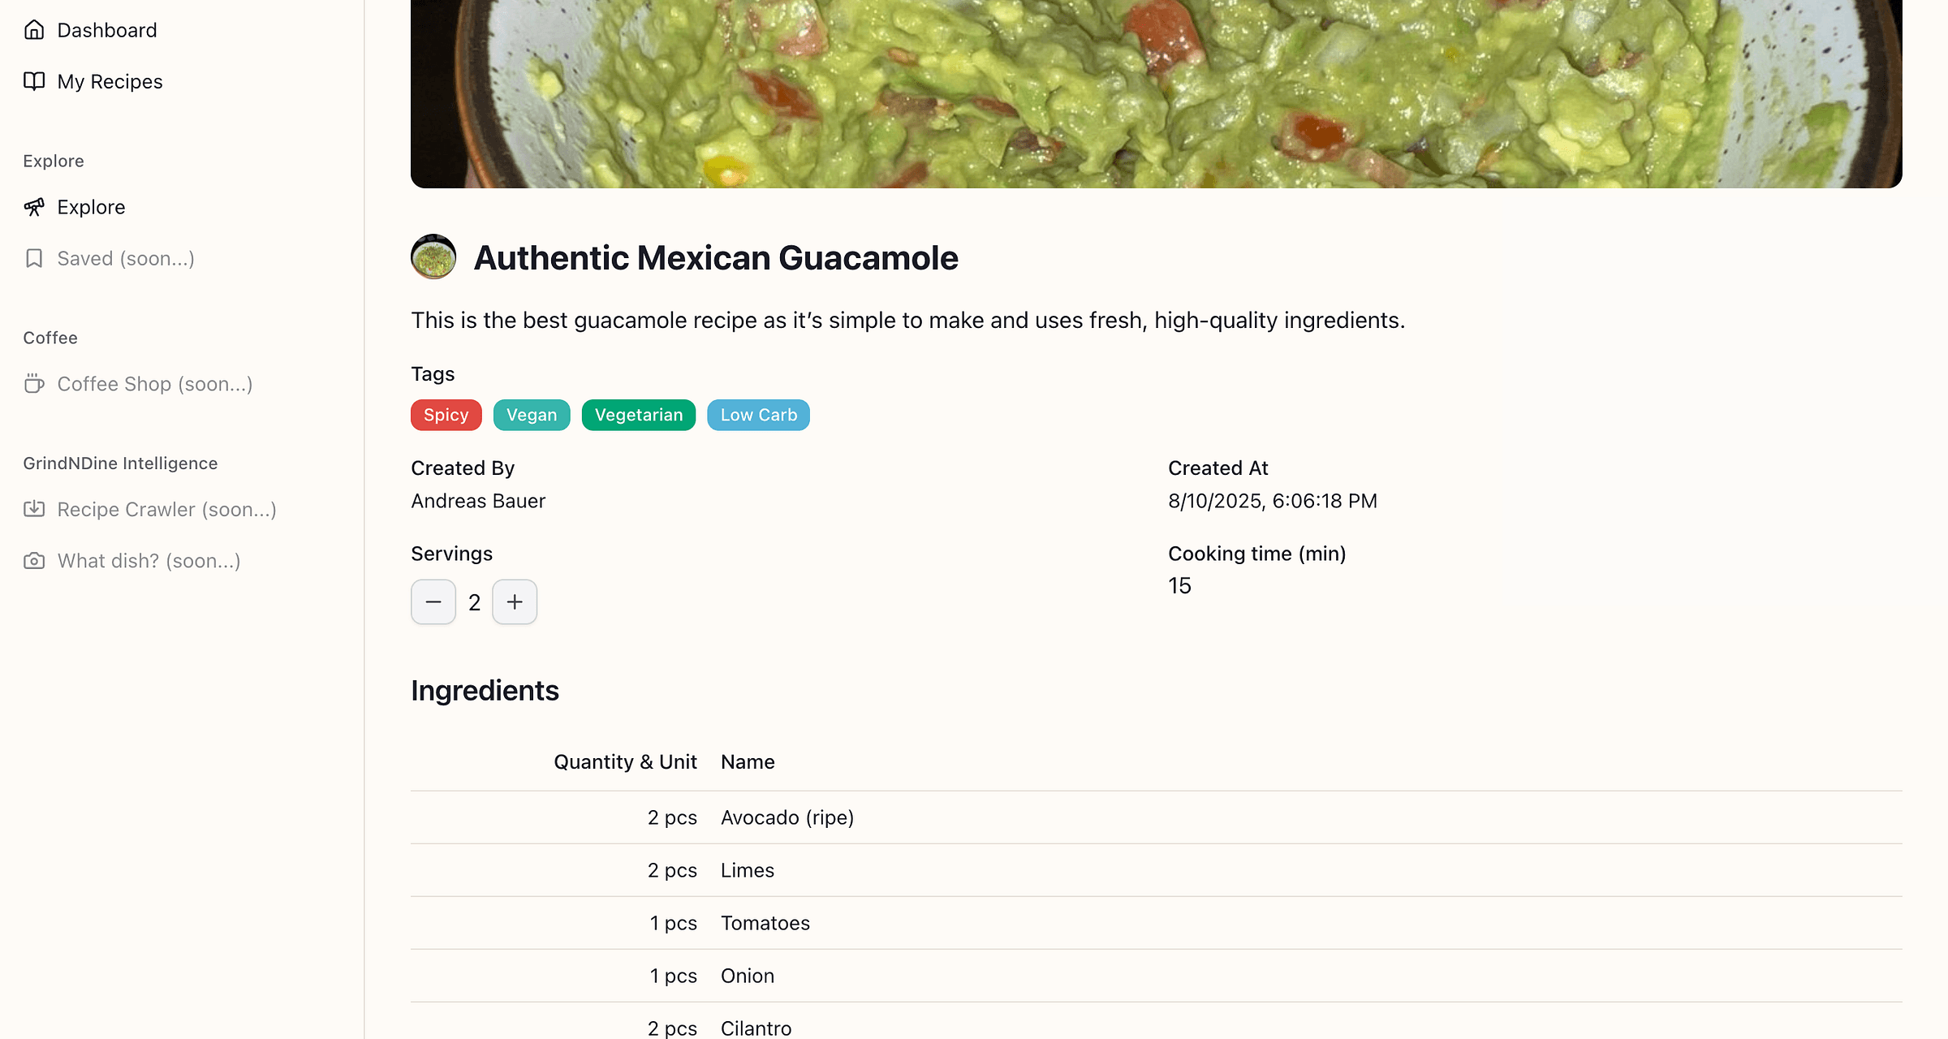Select the Spicy tag
1948x1039 pixels.
click(x=446, y=415)
